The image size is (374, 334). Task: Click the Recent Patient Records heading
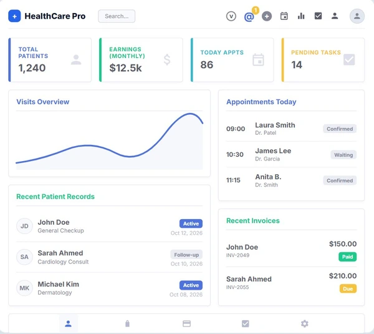point(55,197)
